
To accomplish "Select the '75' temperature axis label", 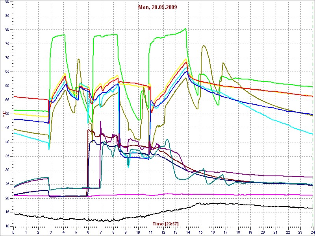I will [x=7, y=44].
